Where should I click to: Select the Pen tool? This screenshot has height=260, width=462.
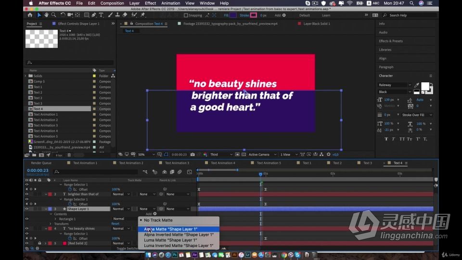pyautogui.click(x=94, y=15)
